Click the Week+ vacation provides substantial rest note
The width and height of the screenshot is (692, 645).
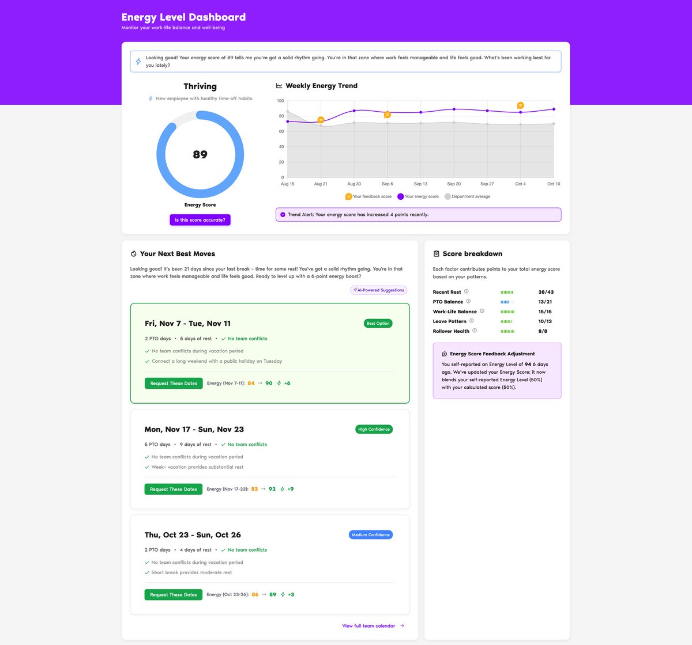coord(197,467)
